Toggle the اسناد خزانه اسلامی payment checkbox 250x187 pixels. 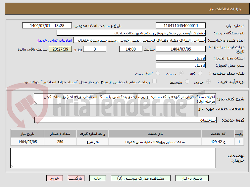[x=154, y=81]
